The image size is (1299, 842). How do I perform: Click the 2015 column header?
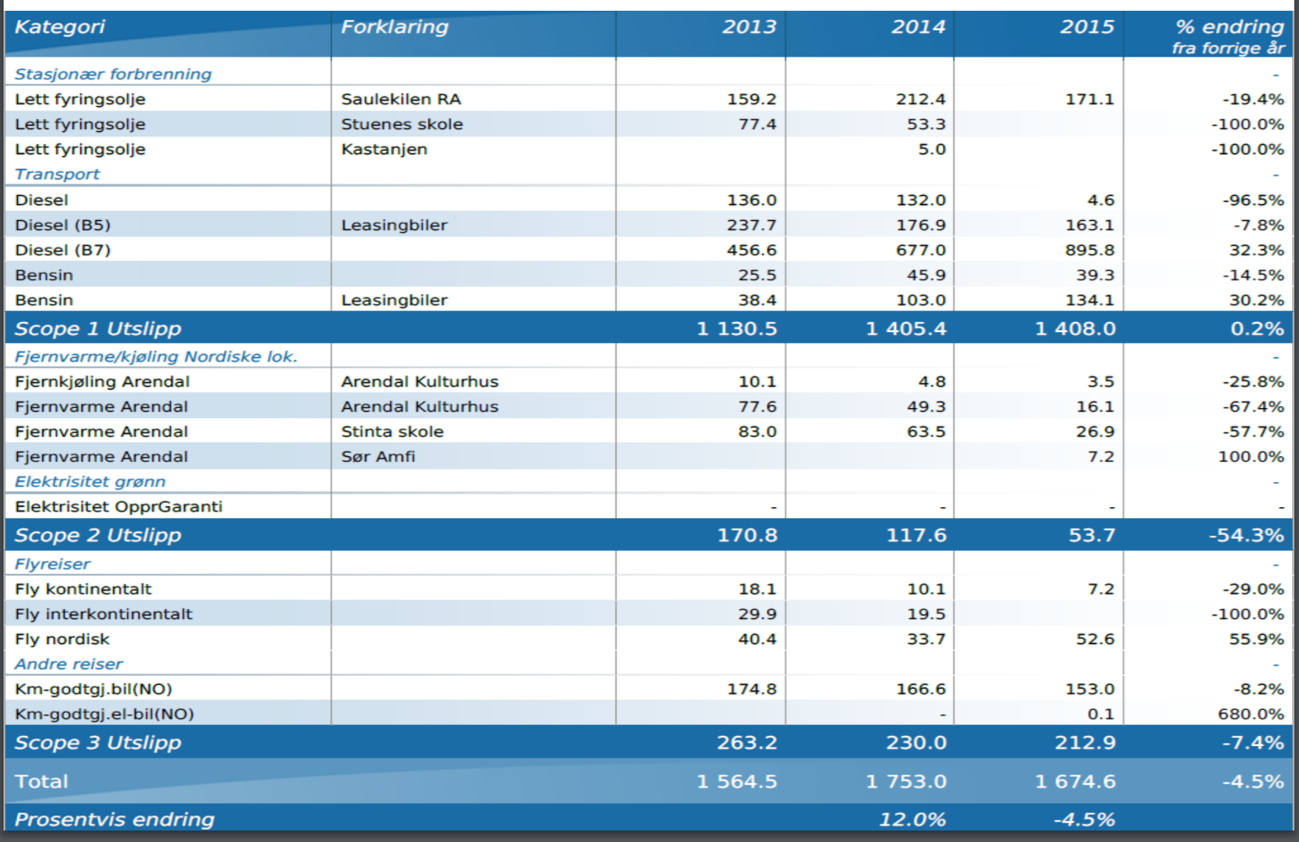pos(1087,27)
